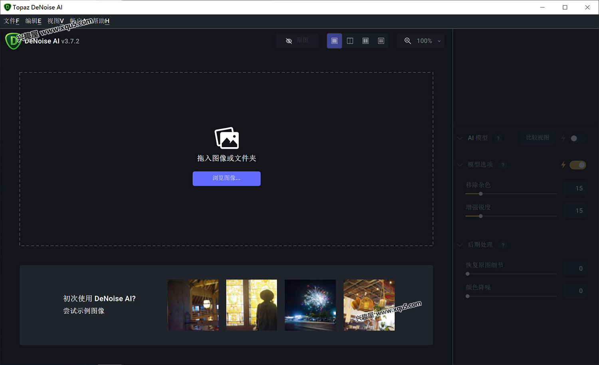The image size is (599, 365).
Task: Click the 100% zoom value text
Action: [424, 41]
